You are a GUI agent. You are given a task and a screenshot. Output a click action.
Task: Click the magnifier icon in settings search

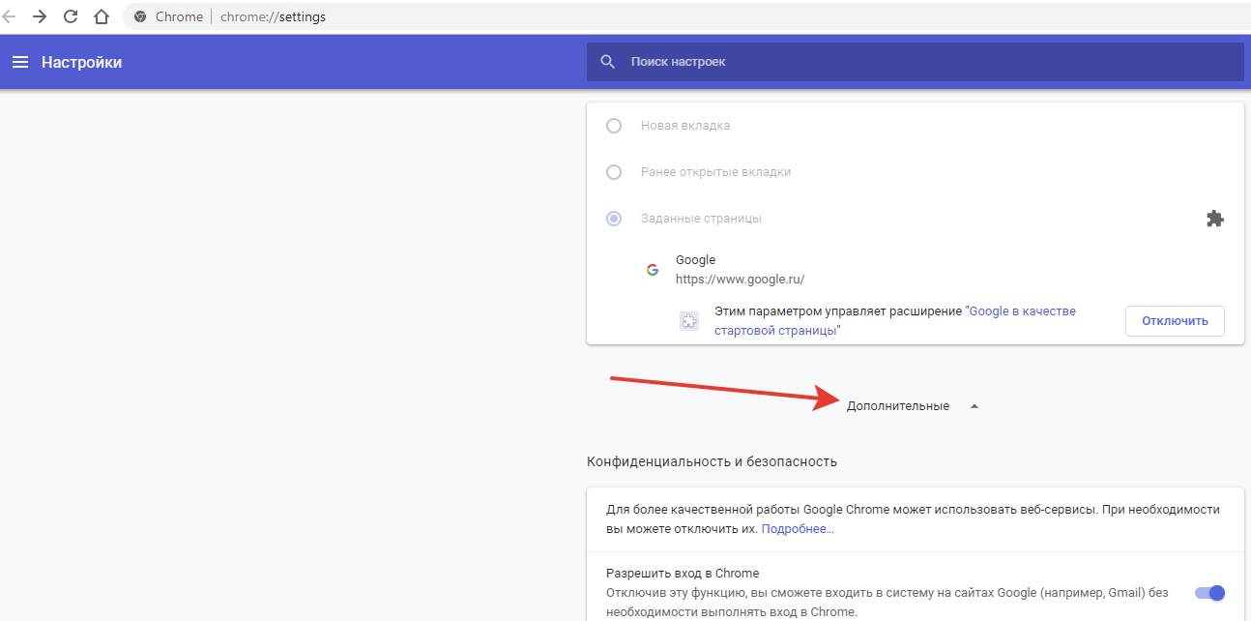coord(608,62)
